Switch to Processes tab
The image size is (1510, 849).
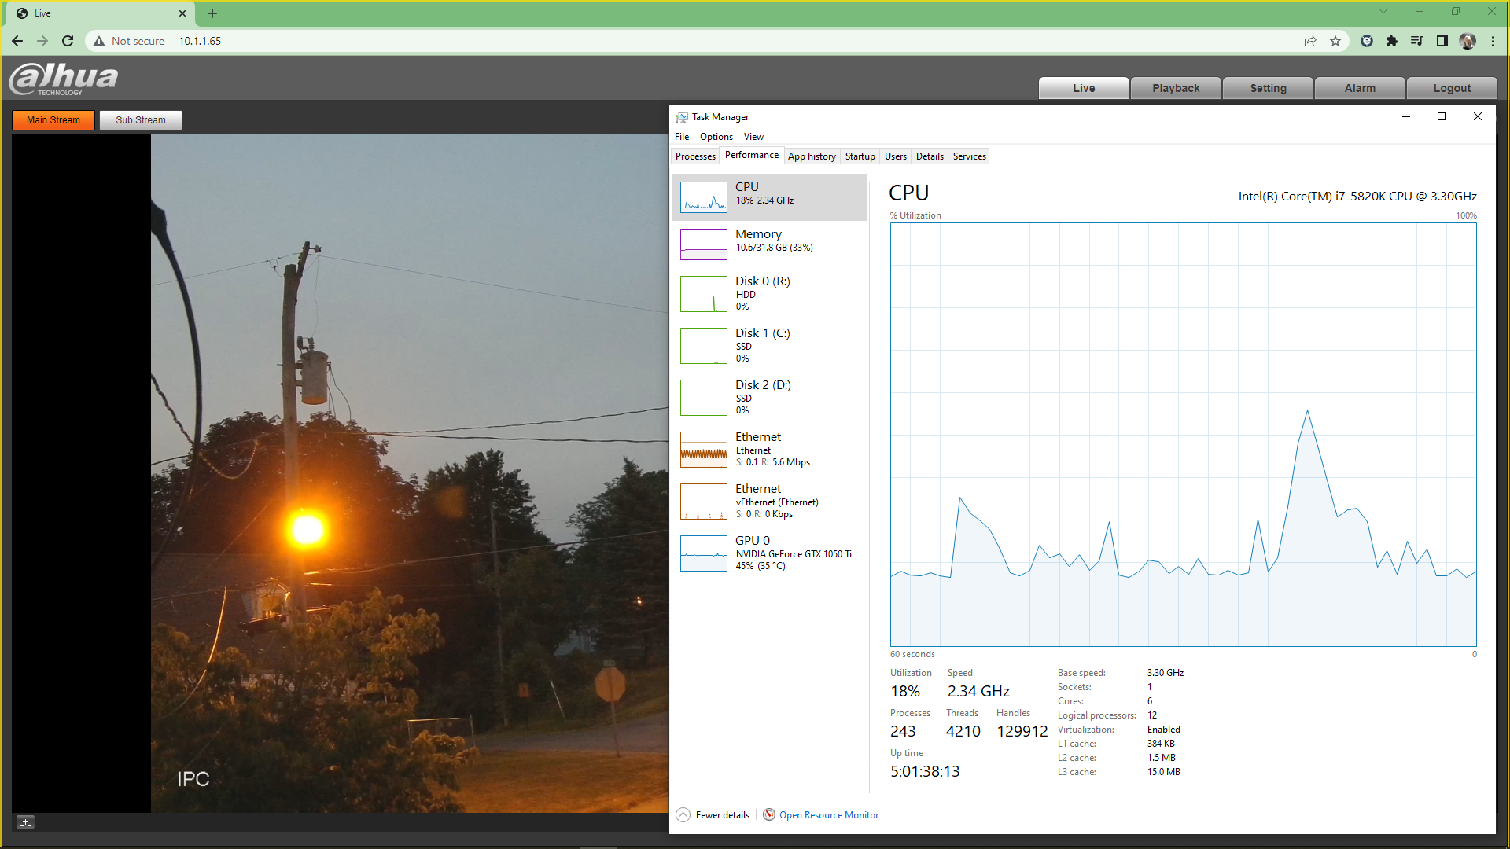coord(695,156)
